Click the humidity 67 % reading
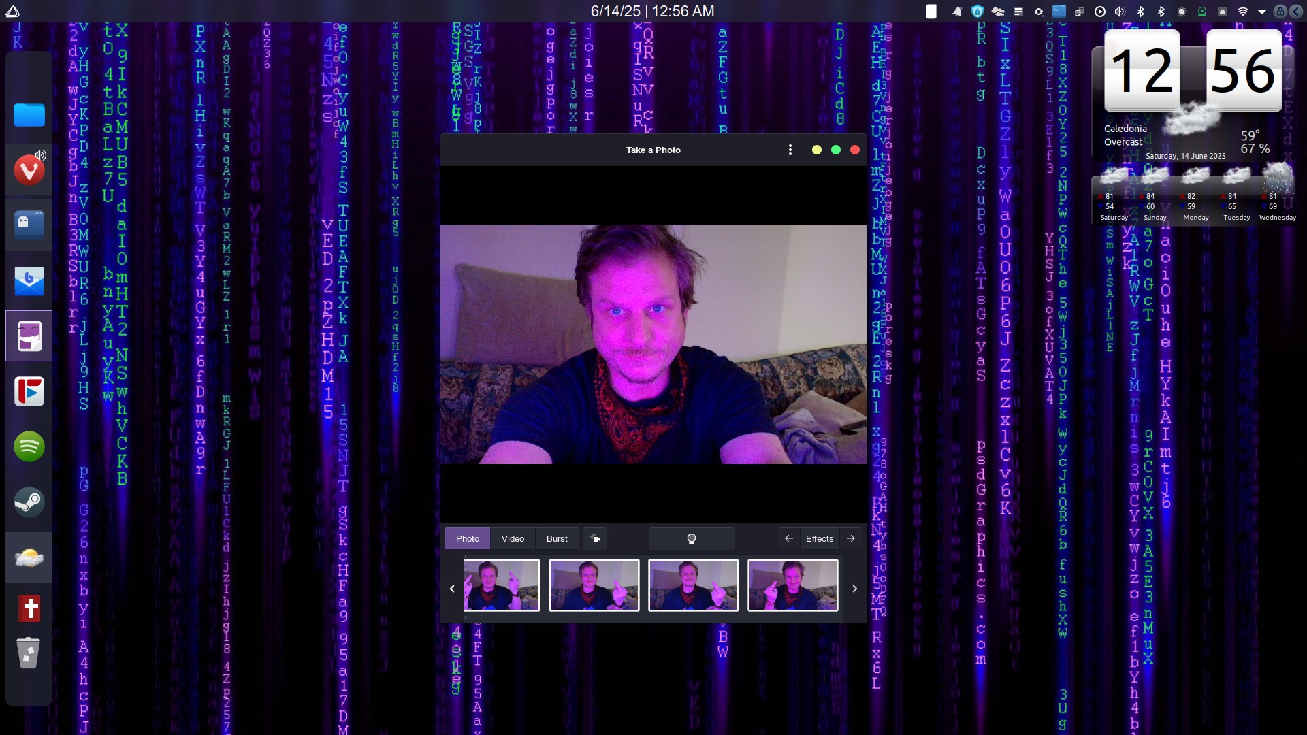The height and width of the screenshot is (735, 1307). [1255, 148]
